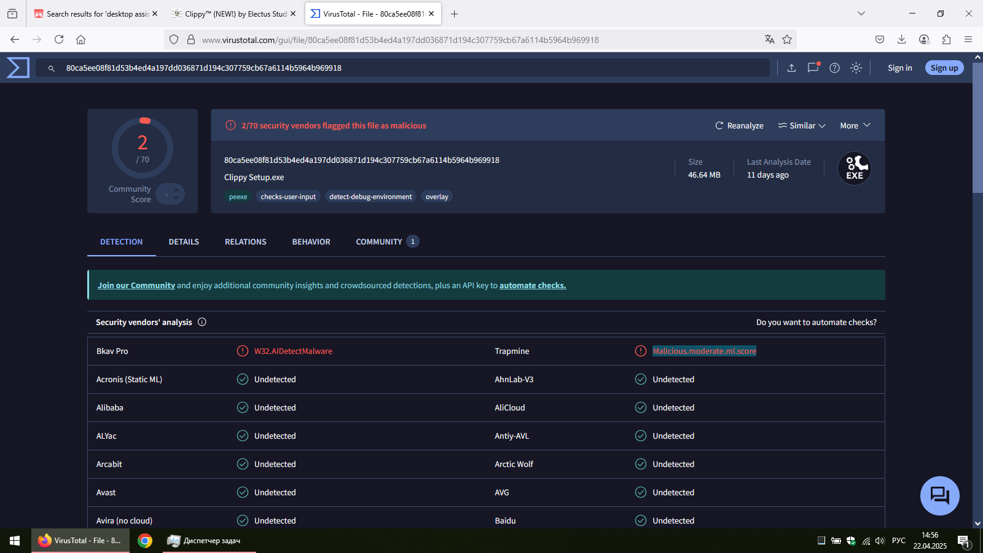
Task: Open Диспетчер задач in the taskbar
Action: [x=209, y=541]
